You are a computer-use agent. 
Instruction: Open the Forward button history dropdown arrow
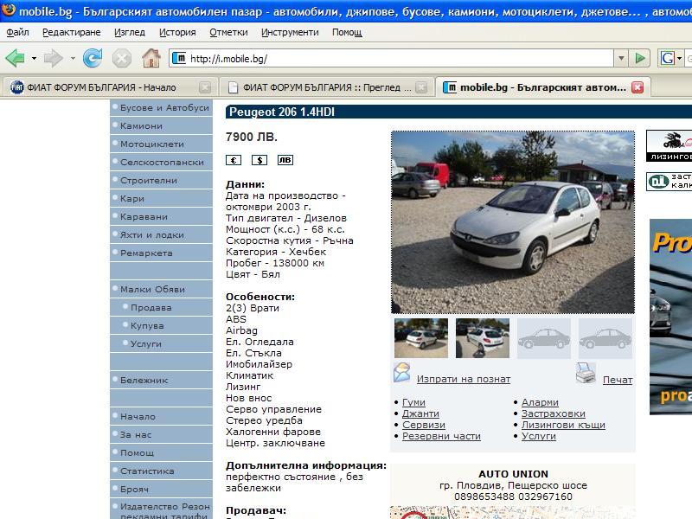[x=74, y=59]
